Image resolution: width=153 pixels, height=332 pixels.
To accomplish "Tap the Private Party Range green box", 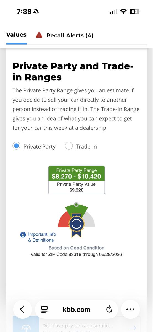I will 76,173.
